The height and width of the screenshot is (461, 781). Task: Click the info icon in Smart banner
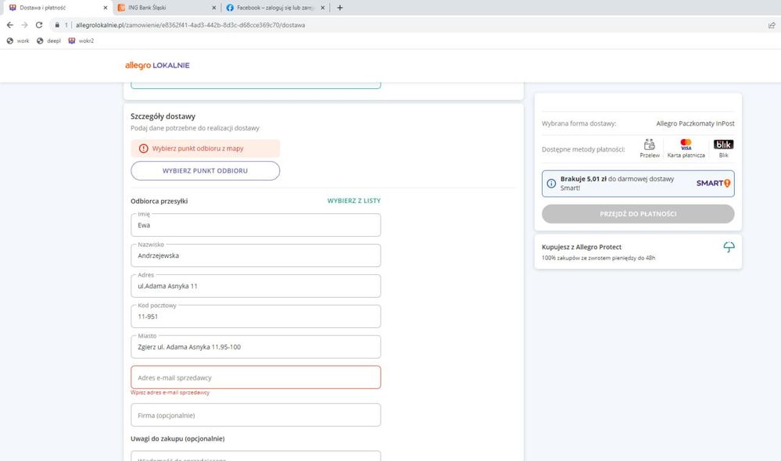(551, 183)
